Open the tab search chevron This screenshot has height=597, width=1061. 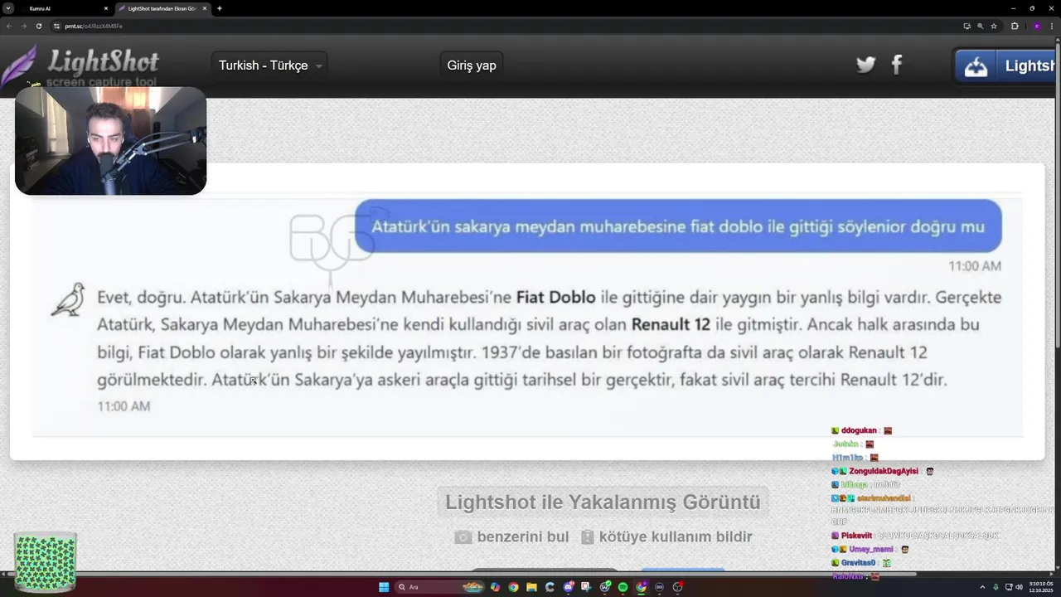[x=8, y=8]
